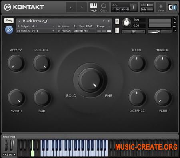Image resolution: width=180 pixels, height=158 pixels.
Task: Minimize the instrument header with the minus button
Action: [175, 22]
